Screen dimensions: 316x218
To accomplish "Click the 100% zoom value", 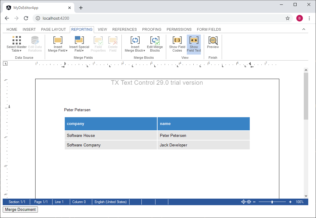I will tap(300, 202).
